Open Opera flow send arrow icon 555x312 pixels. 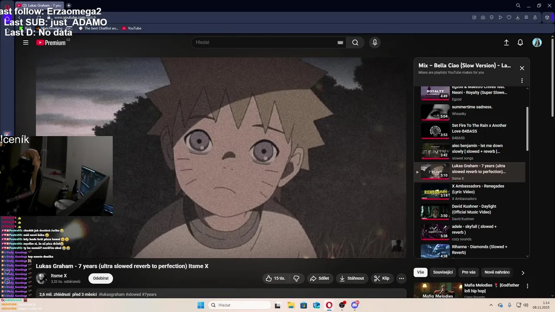click(500, 17)
